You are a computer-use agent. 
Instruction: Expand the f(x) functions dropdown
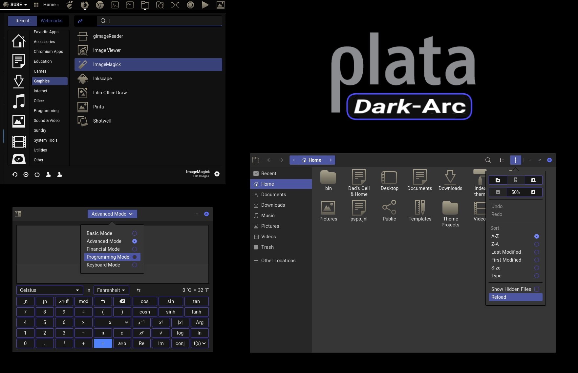pyautogui.click(x=200, y=343)
